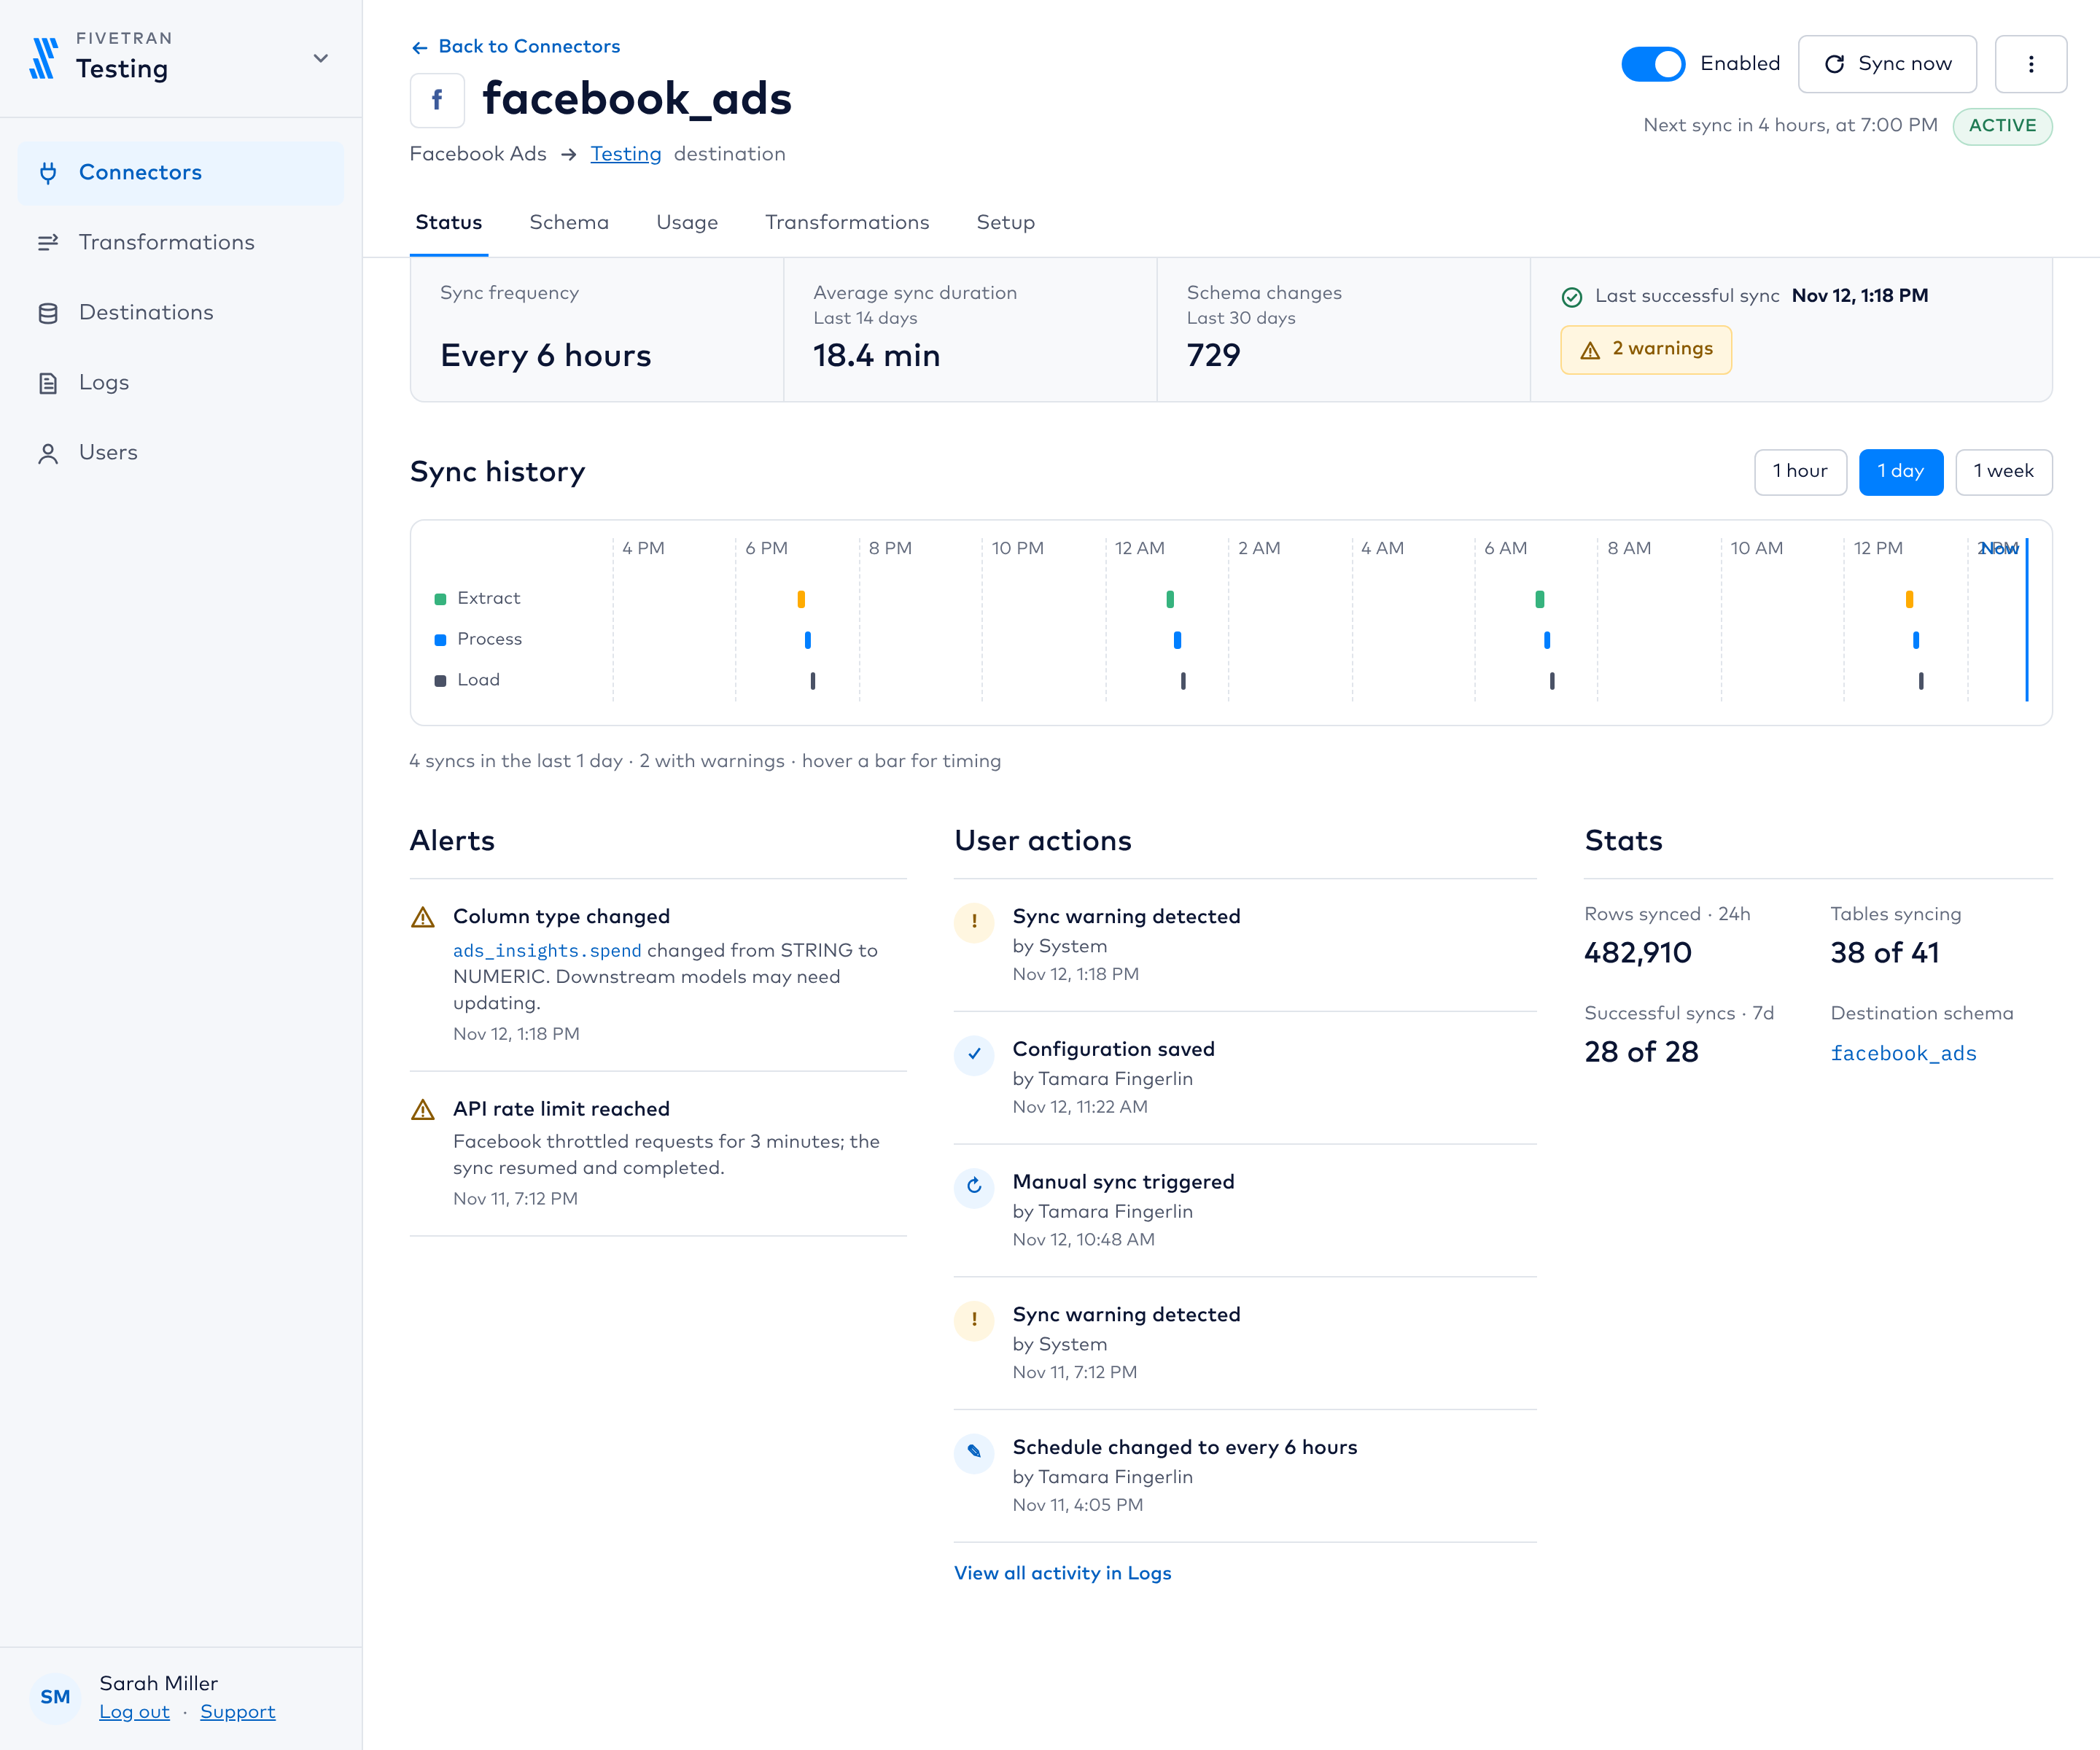This screenshot has height=1750, width=2100.
Task: Open the three-dot more options menu
Action: 2031,64
